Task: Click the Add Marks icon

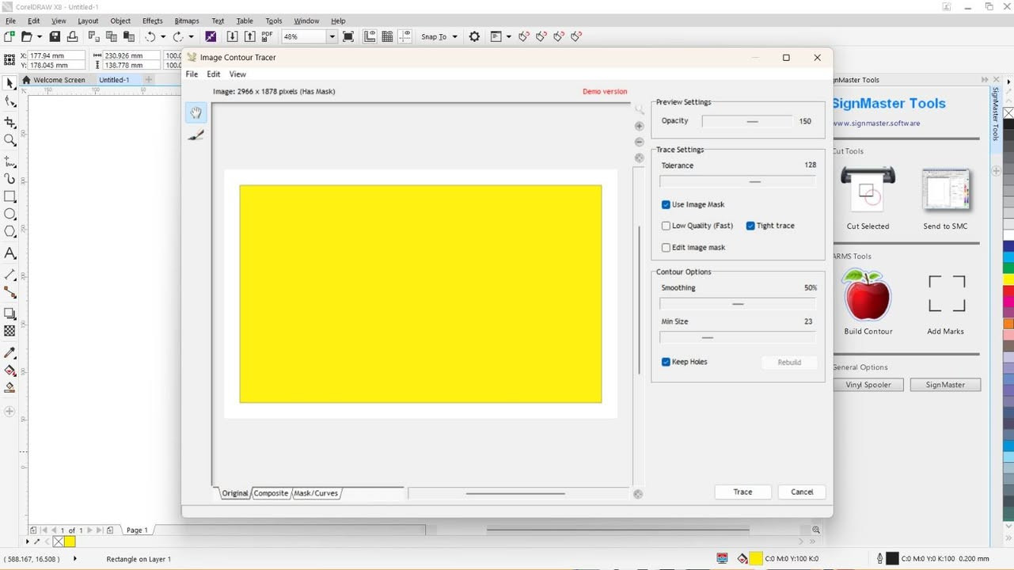Action: click(x=947, y=294)
